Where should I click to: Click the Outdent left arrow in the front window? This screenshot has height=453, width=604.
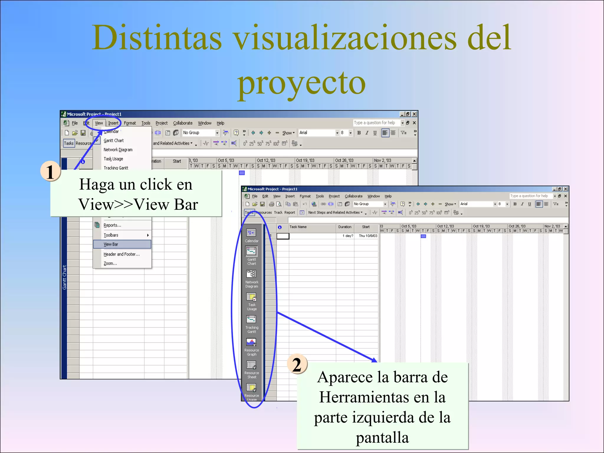[x=418, y=204]
